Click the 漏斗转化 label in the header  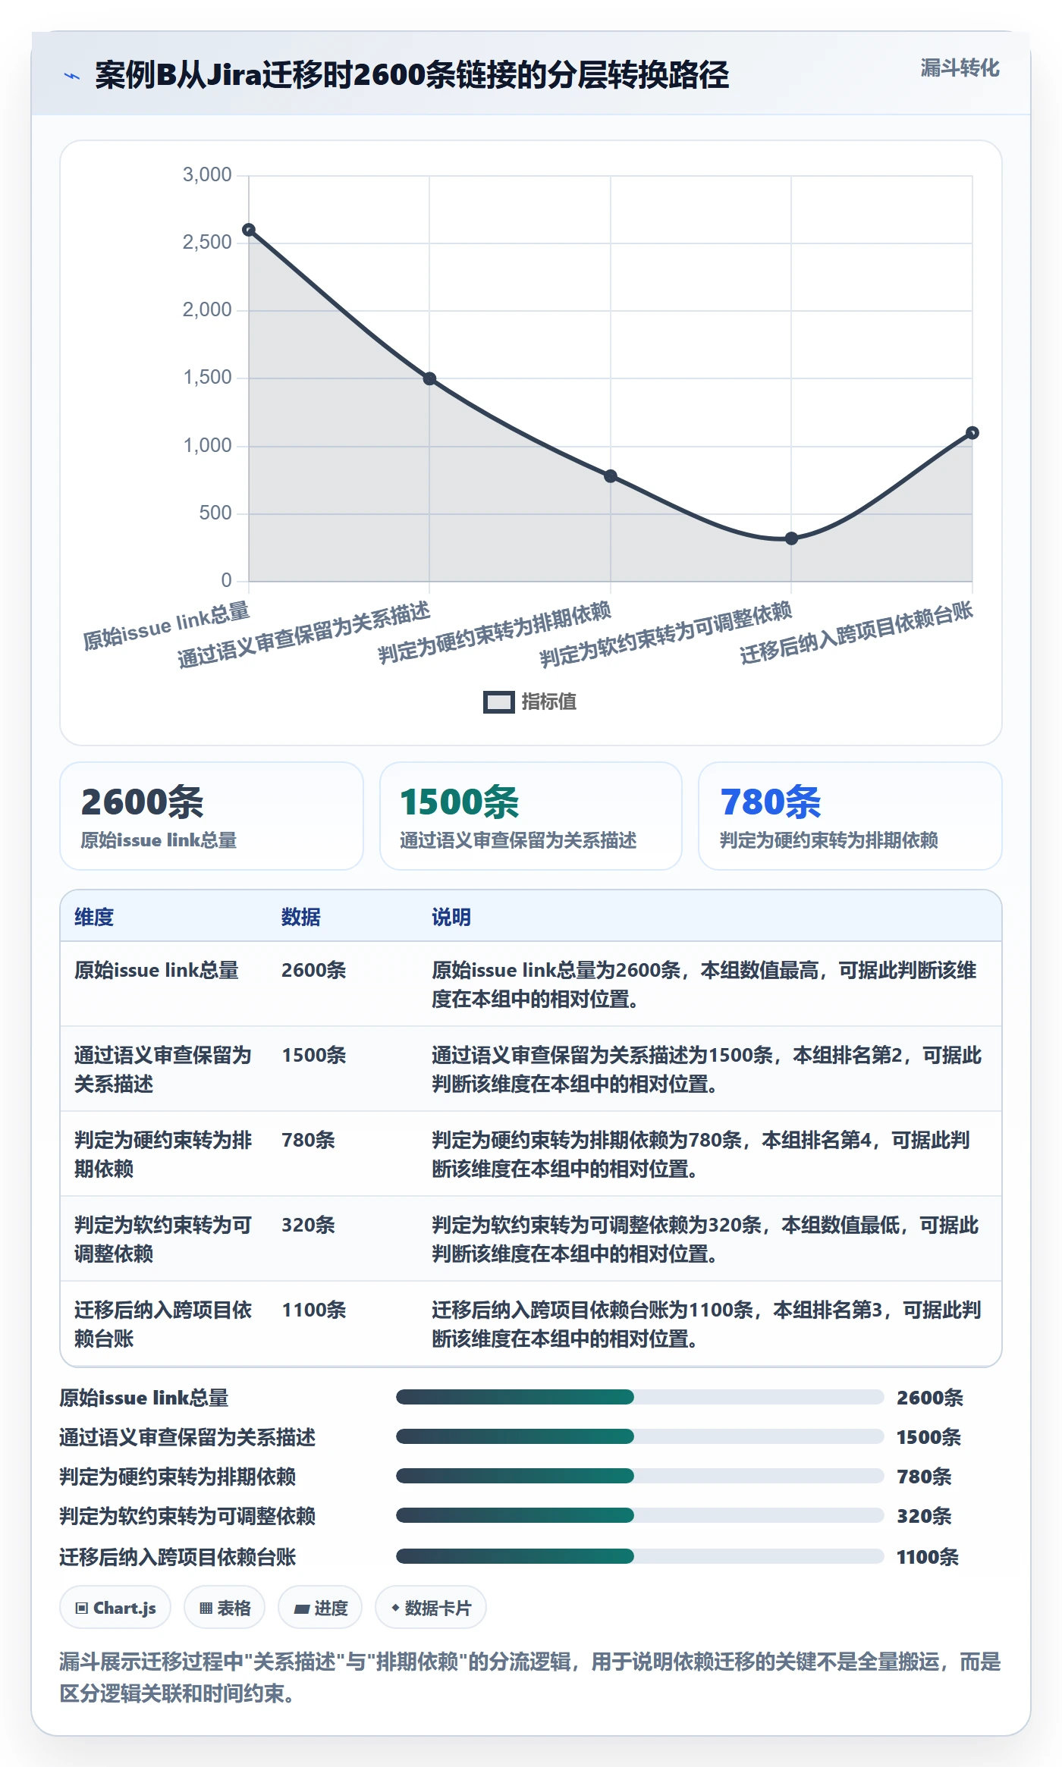[x=960, y=68]
